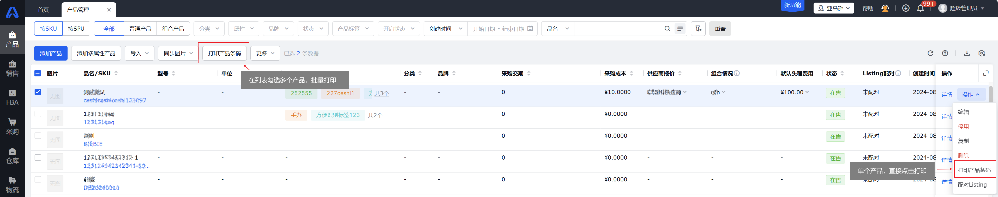Click the 重置 reset button
This screenshot has height=197, width=998.
[720, 29]
